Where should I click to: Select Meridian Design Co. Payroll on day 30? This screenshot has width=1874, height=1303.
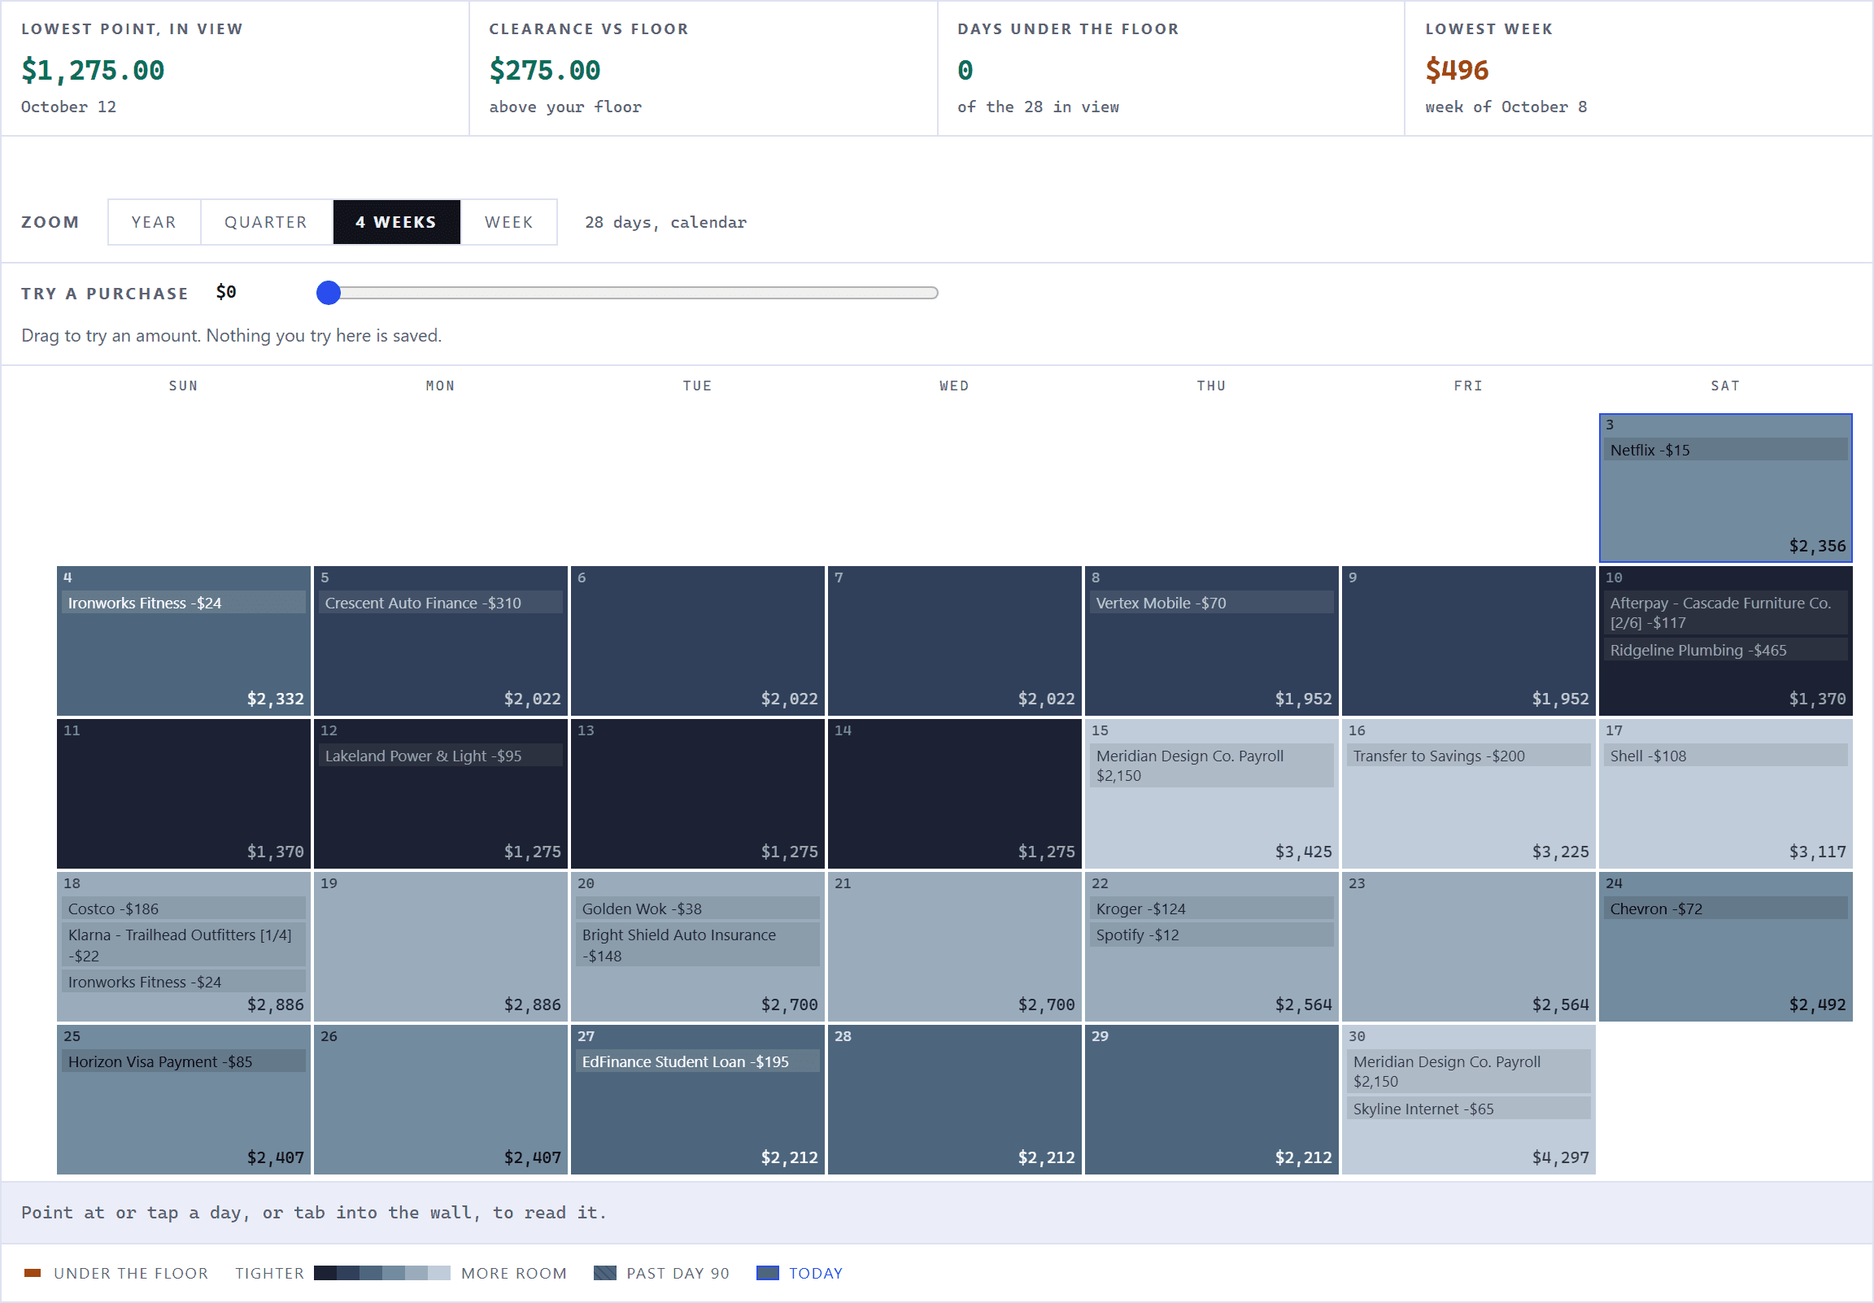[1468, 1071]
